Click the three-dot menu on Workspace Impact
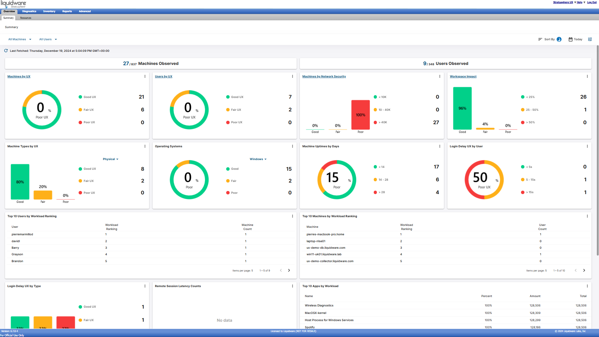Screen dimensions: 599x337 click(x=587, y=76)
